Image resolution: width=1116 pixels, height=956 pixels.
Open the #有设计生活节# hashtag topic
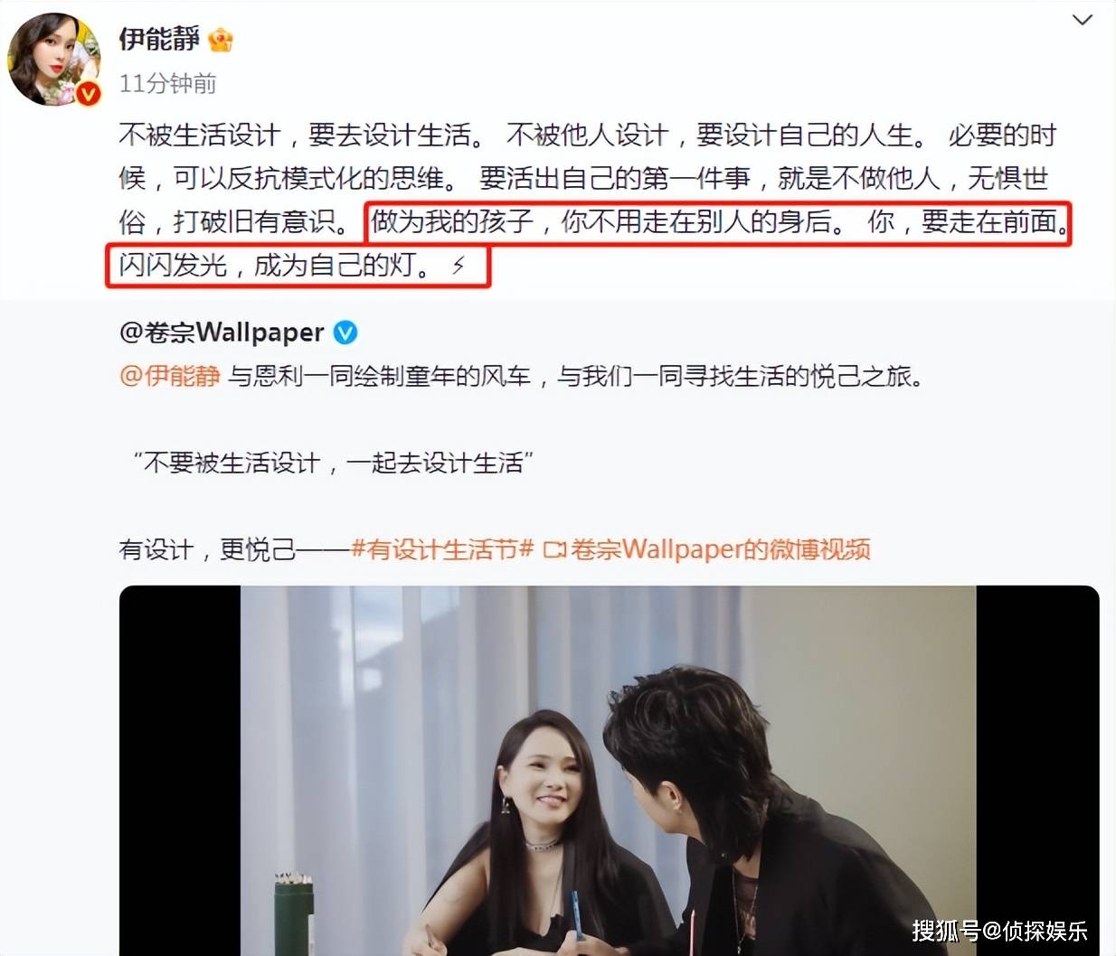point(443,549)
